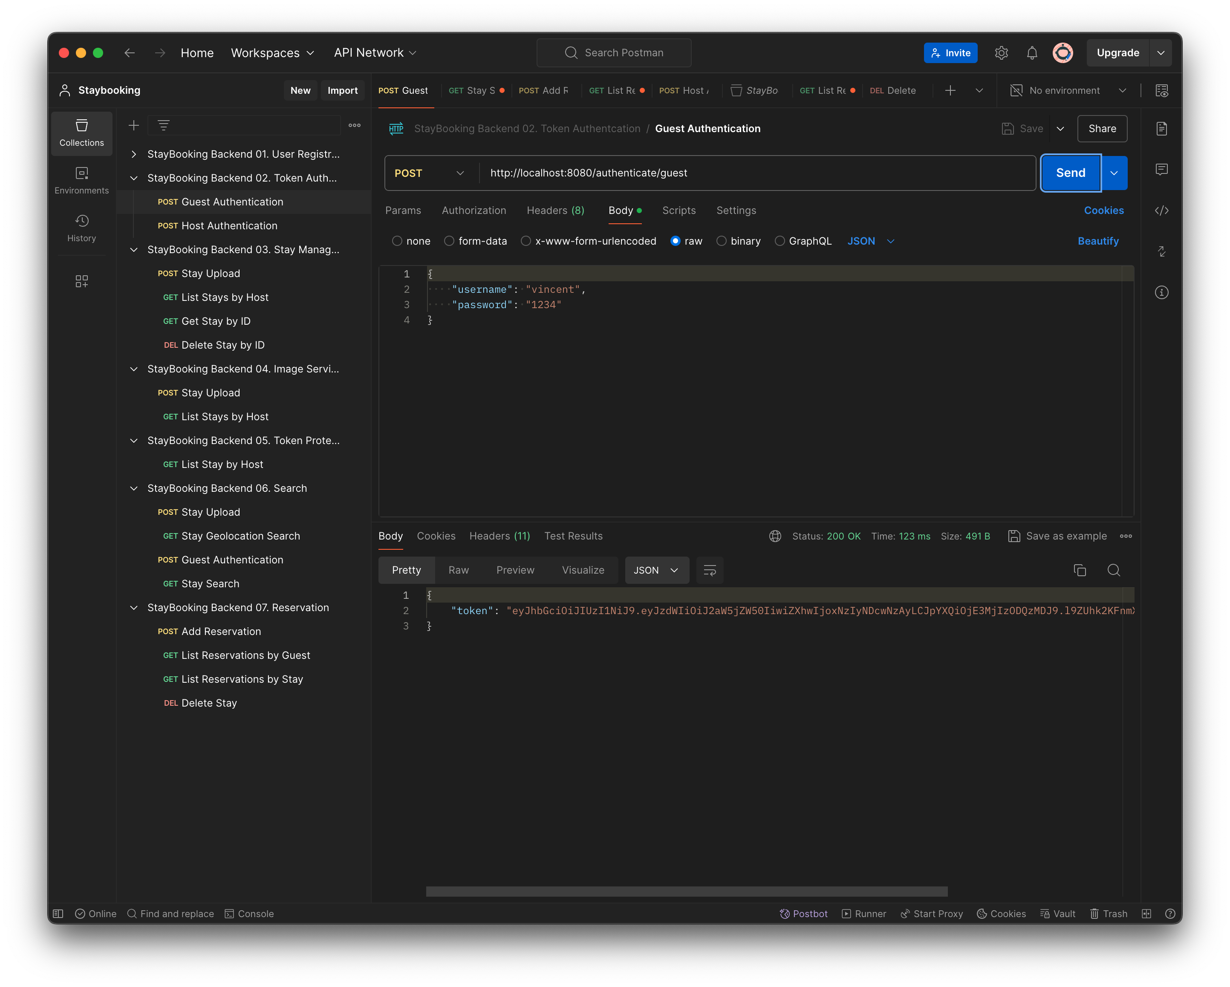Switch to Test Results tab in response

pos(574,536)
